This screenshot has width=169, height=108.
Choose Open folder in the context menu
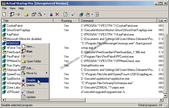pyautogui.click(x=35, y=61)
